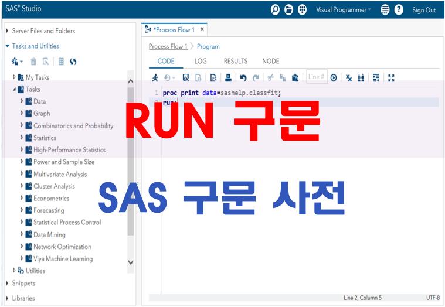Screen dimensions: 445x307
Task: Open the applications grid icon in the header
Action: click(303, 9)
